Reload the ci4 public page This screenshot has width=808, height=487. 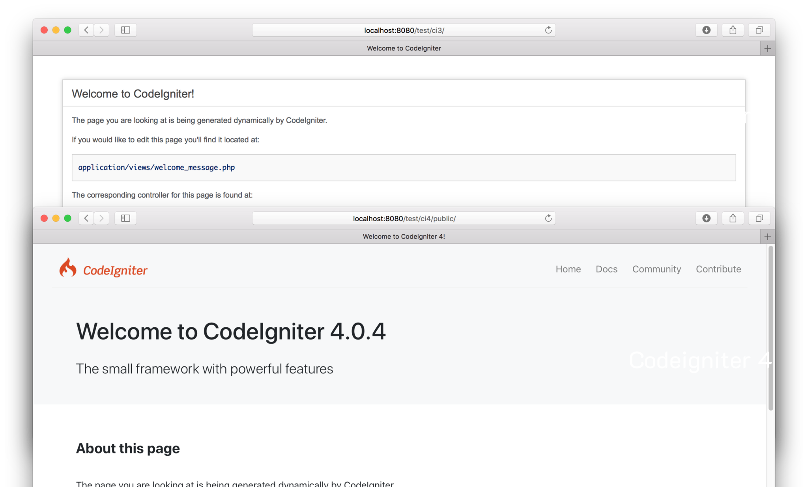pos(548,218)
